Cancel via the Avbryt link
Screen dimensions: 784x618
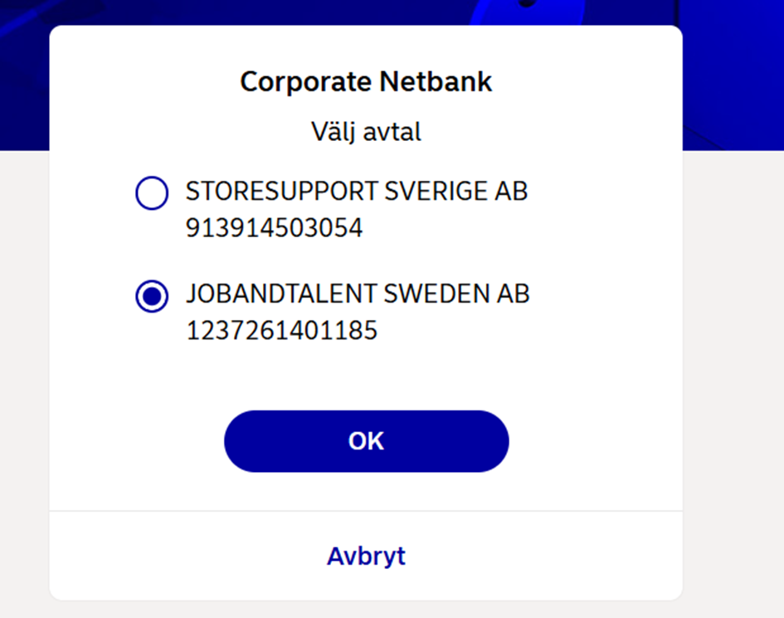pyautogui.click(x=366, y=556)
